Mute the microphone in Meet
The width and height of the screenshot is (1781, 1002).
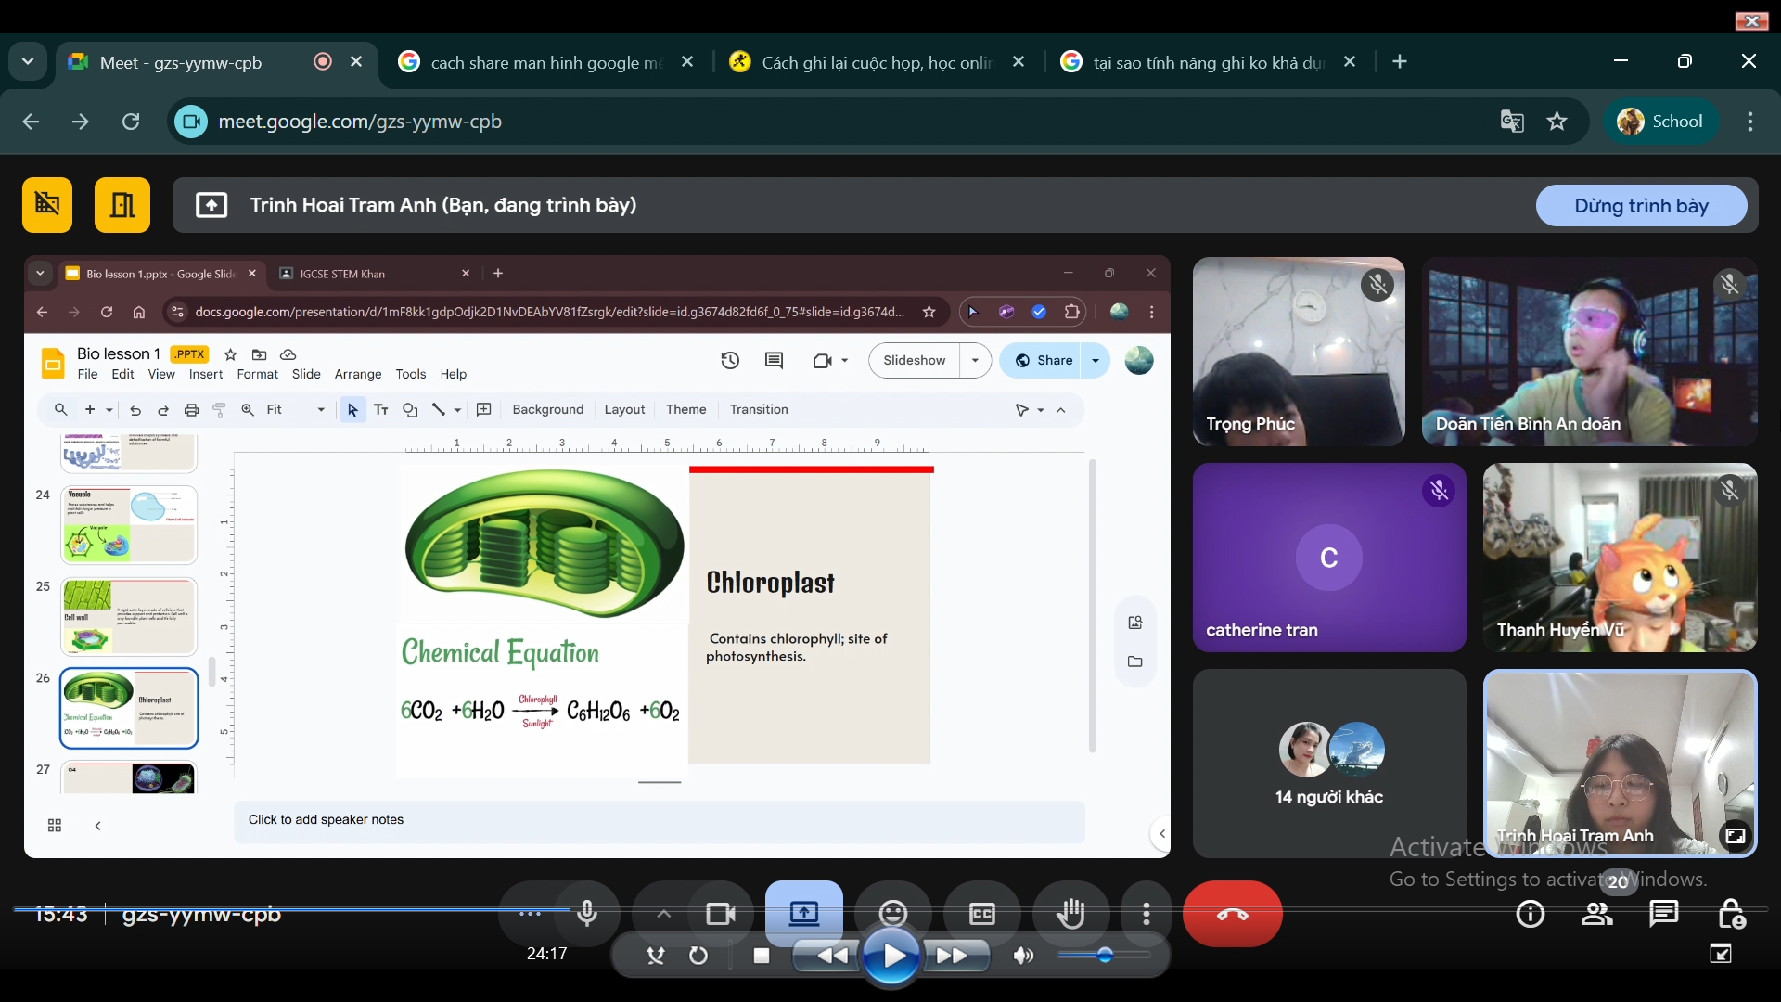coord(587,913)
